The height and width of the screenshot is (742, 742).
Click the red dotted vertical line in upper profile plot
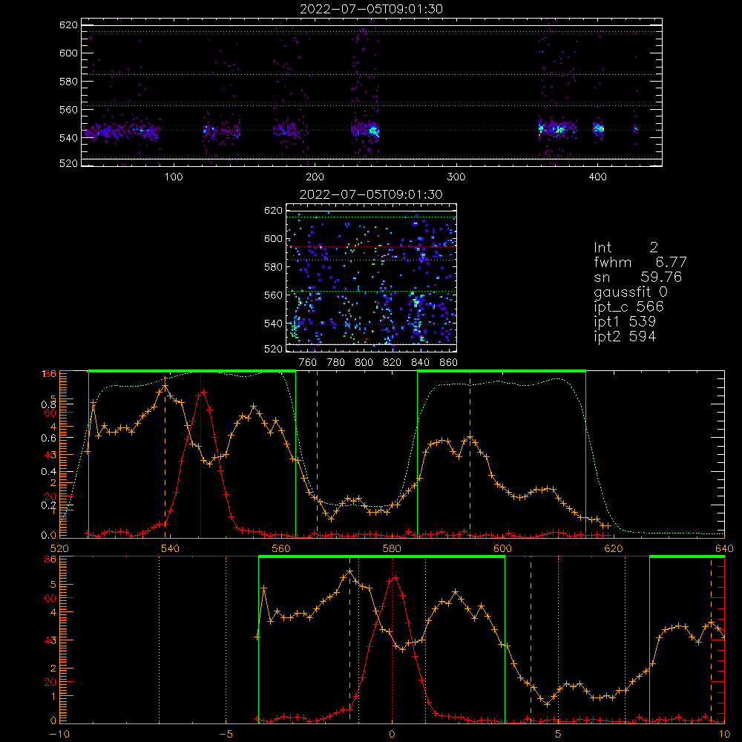(200, 456)
